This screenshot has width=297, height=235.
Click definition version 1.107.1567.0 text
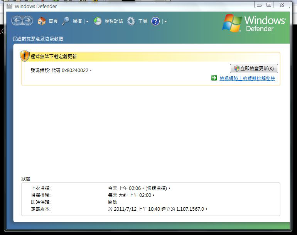pyautogui.click(x=190, y=209)
